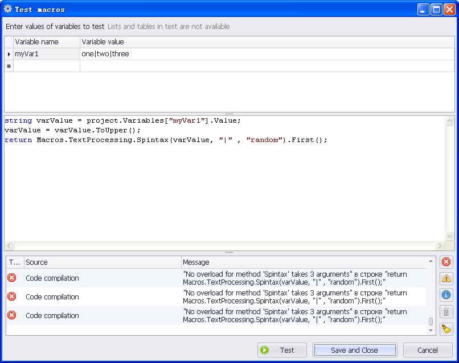Edit the one|two|three value cell

(267, 54)
